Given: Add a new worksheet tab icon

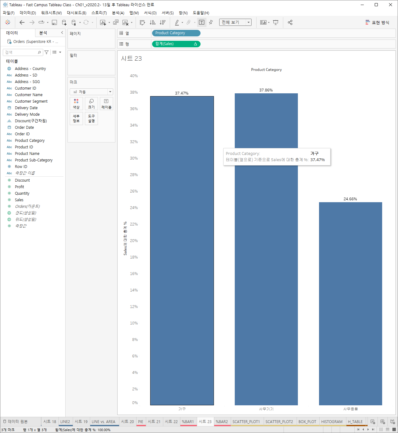Looking at the screenshot, I should 373,422.
